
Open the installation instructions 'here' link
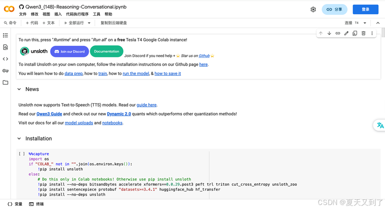click(x=203, y=64)
